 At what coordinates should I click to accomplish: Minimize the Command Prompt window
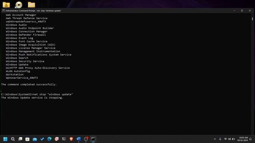pos(234,11)
